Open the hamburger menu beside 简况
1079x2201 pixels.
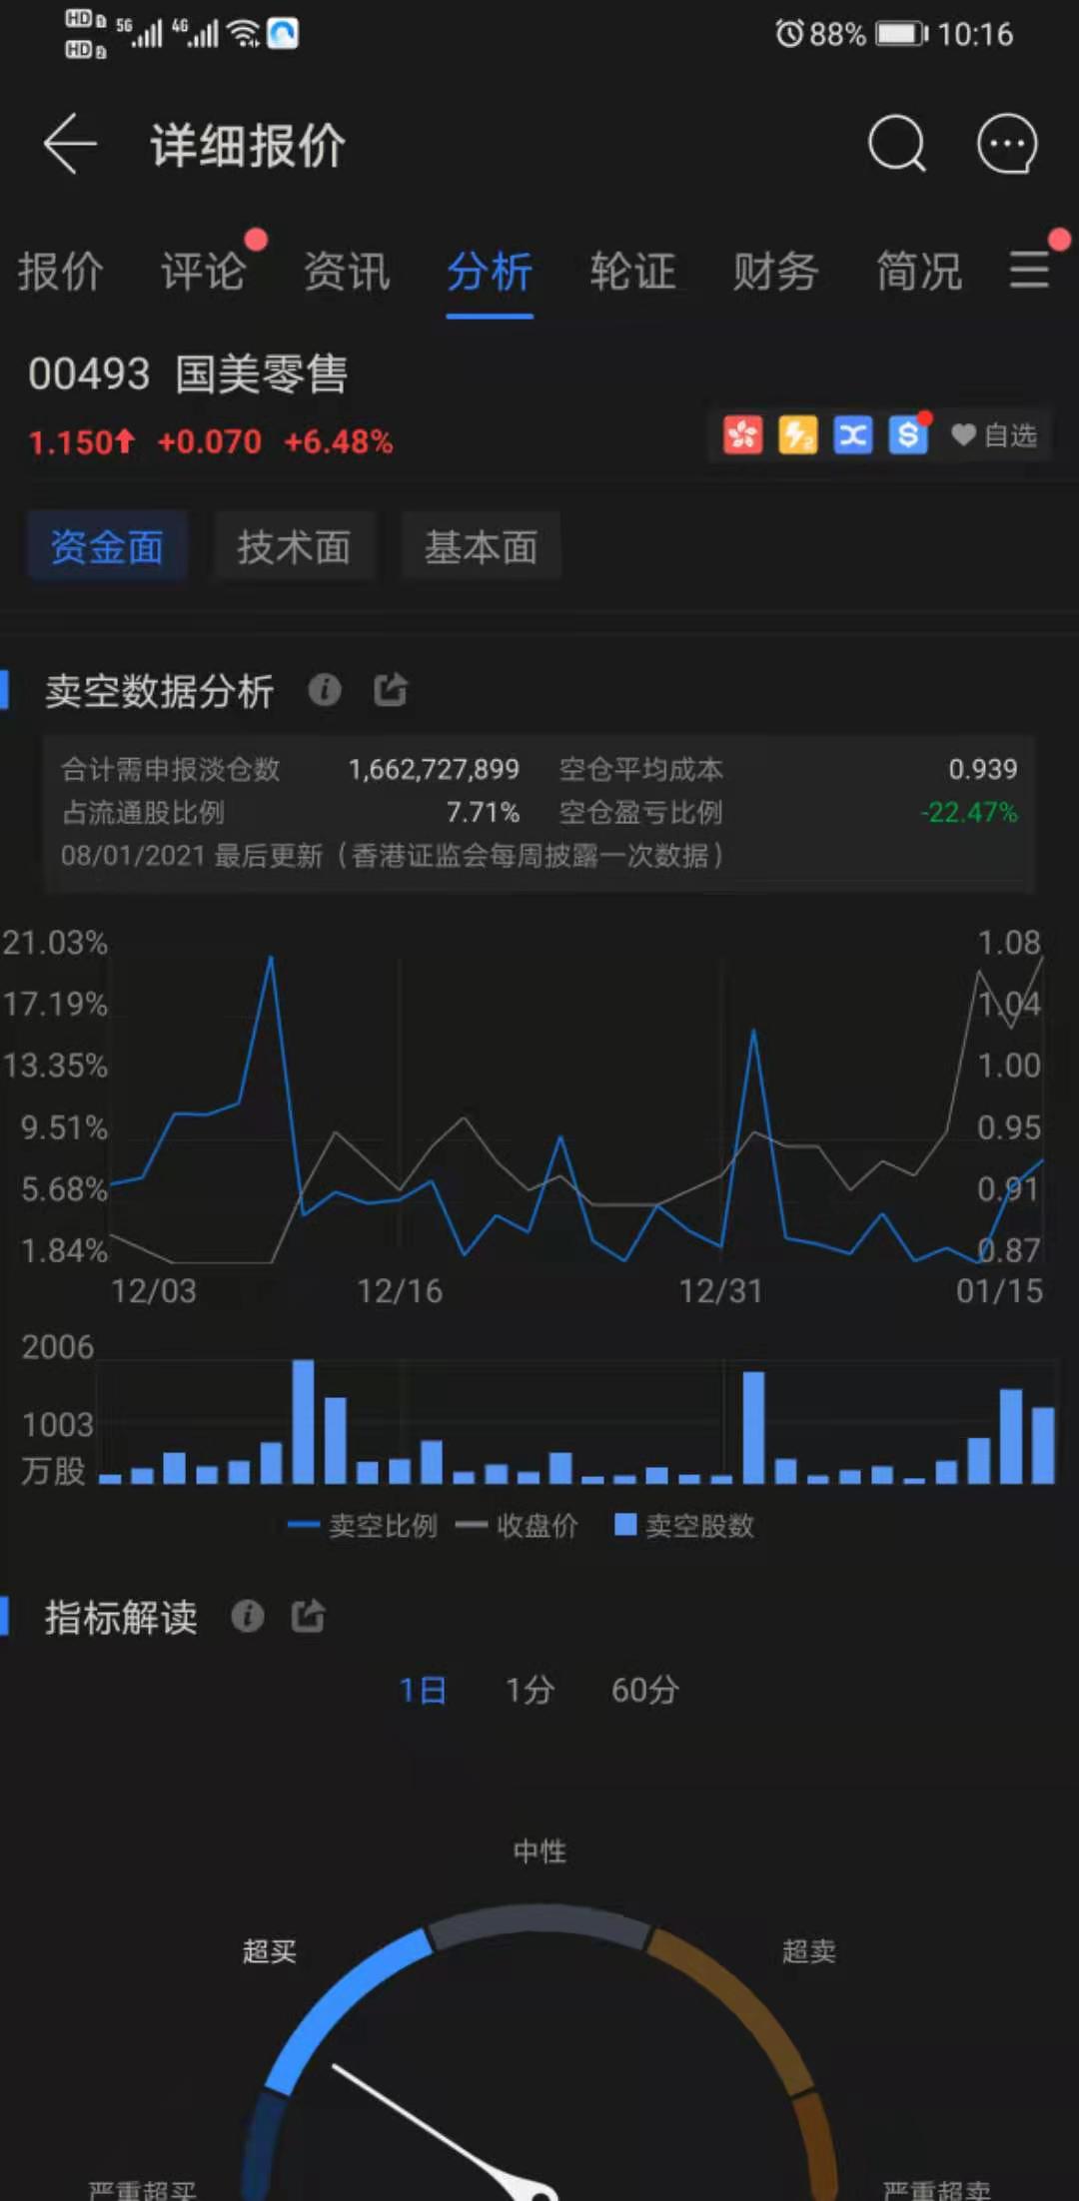[1029, 270]
